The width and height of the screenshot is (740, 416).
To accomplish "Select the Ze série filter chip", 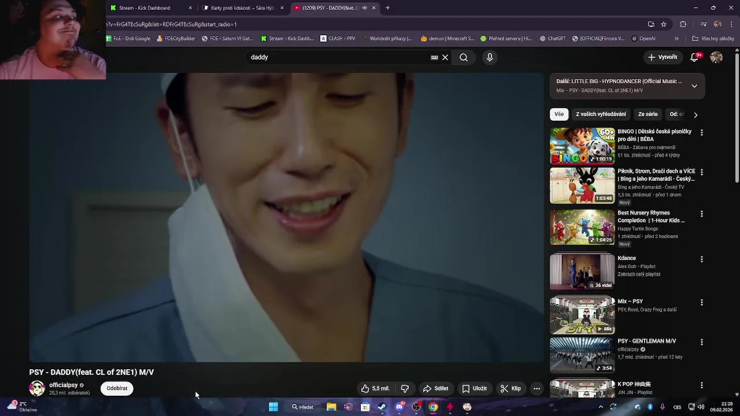I will pos(647,114).
